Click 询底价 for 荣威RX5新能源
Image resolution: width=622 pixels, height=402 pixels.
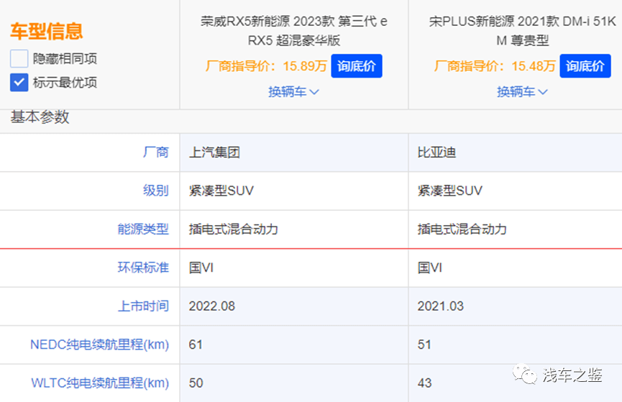pos(357,66)
